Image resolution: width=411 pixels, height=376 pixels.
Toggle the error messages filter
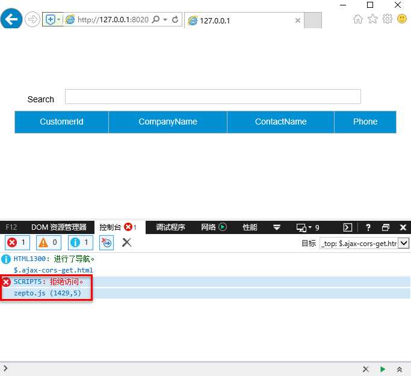17,242
